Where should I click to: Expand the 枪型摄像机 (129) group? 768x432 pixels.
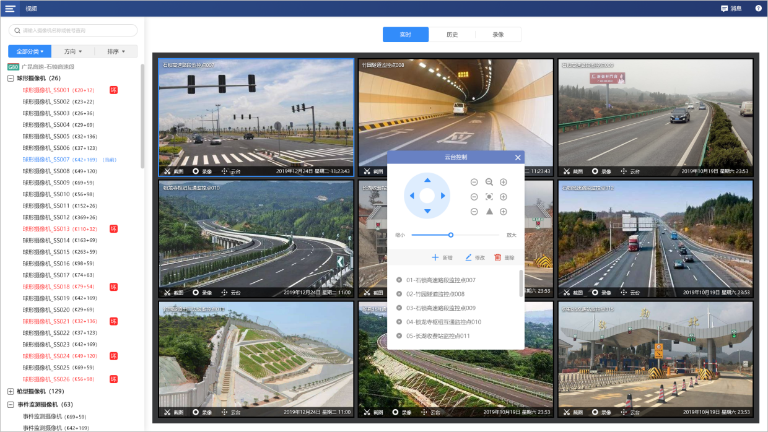11,391
